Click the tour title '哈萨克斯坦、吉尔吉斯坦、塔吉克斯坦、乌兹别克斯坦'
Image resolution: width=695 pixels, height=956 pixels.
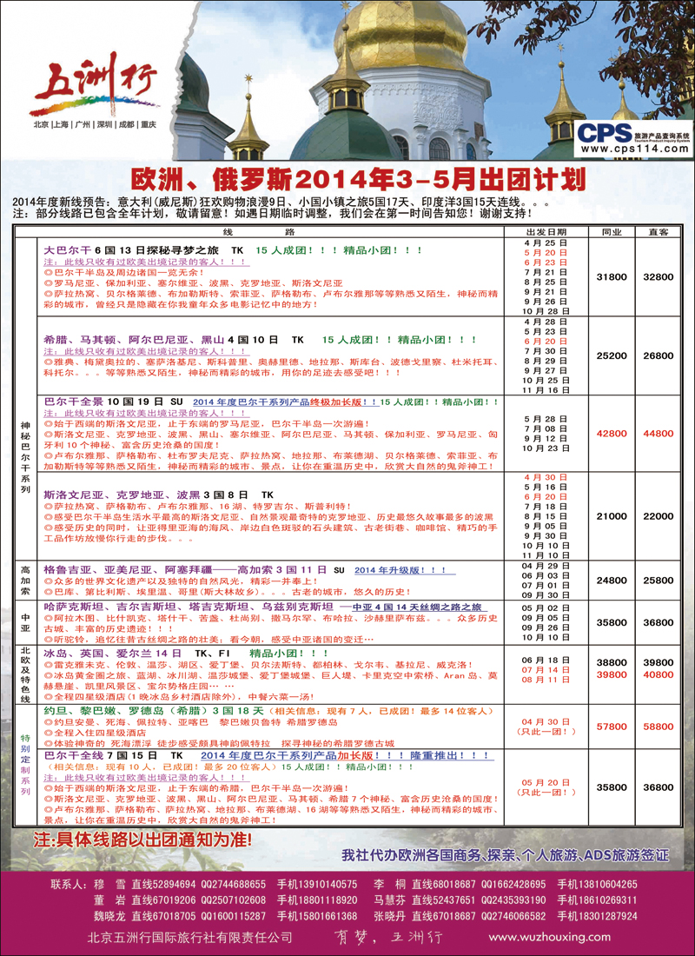[189, 607]
